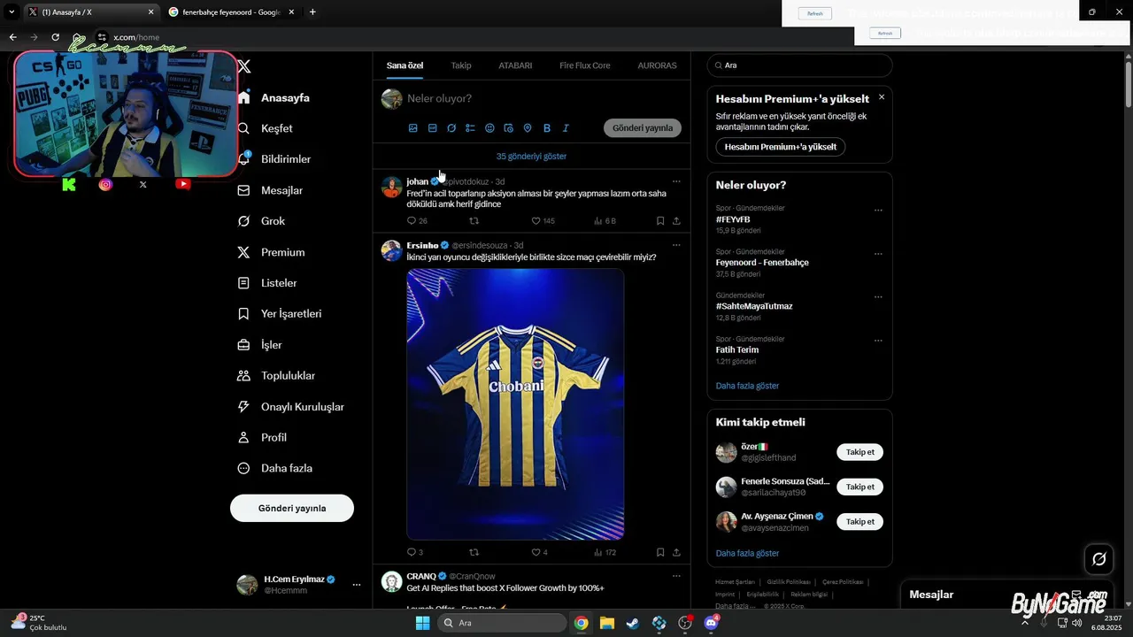
Task: Apply italic formatting in composer
Action: coord(566,128)
